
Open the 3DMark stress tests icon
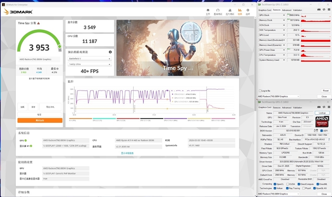click(230, 10)
